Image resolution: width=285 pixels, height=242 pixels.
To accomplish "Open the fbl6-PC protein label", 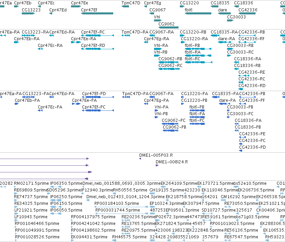I will [x=197, y=120].
